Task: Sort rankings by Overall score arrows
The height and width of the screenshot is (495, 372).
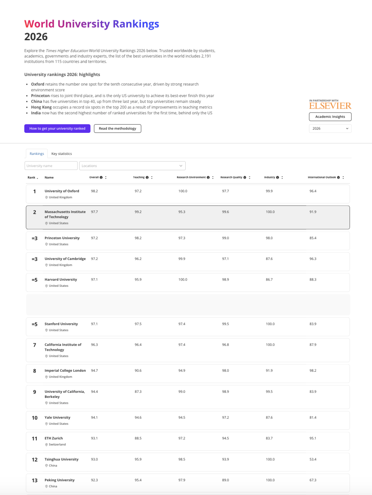Action: [x=106, y=178]
